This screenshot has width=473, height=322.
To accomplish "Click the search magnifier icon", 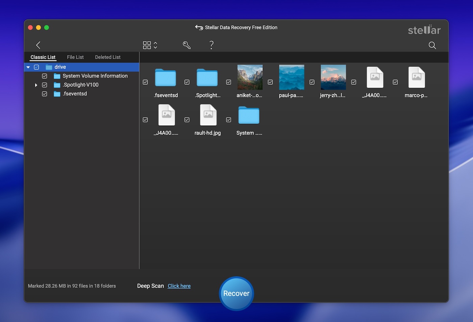I will [x=432, y=45].
